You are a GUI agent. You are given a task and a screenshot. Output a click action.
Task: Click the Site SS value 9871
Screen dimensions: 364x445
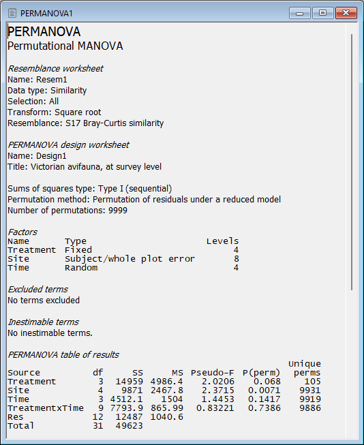click(x=132, y=390)
